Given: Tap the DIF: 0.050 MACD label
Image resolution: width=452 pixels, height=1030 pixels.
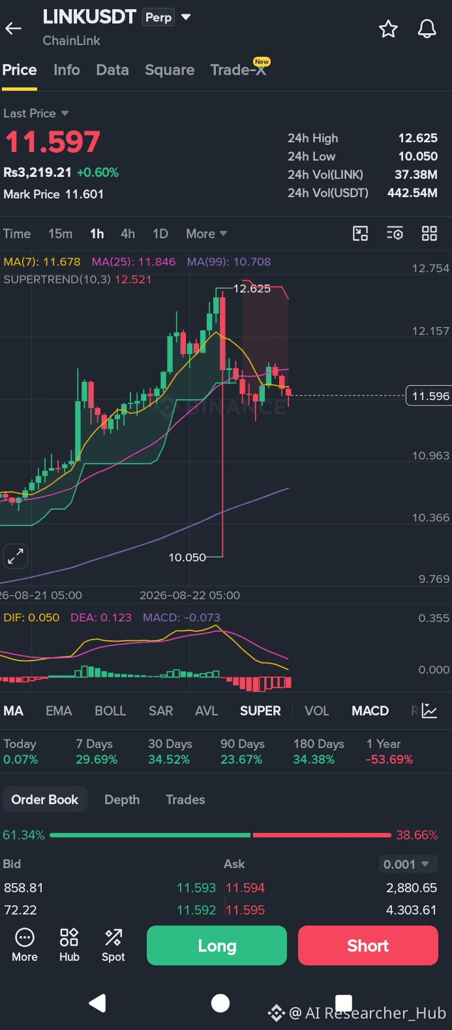Looking at the screenshot, I should [x=31, y=617].
